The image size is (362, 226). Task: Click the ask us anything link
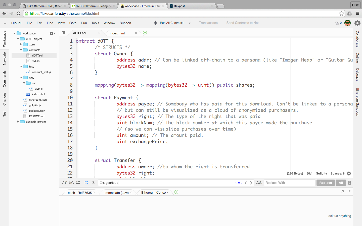pyautogui.click(x=340, y=216)
